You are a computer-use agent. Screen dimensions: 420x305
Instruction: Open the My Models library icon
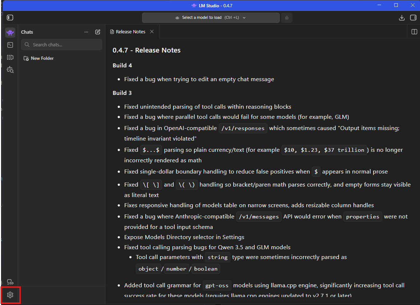click(10, 57)
